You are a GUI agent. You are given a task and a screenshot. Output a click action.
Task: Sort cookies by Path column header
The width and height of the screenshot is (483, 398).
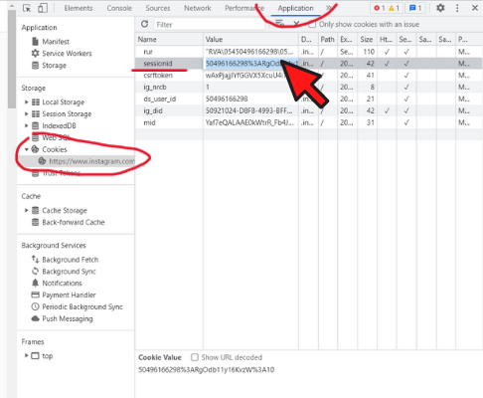pos(328,39)
